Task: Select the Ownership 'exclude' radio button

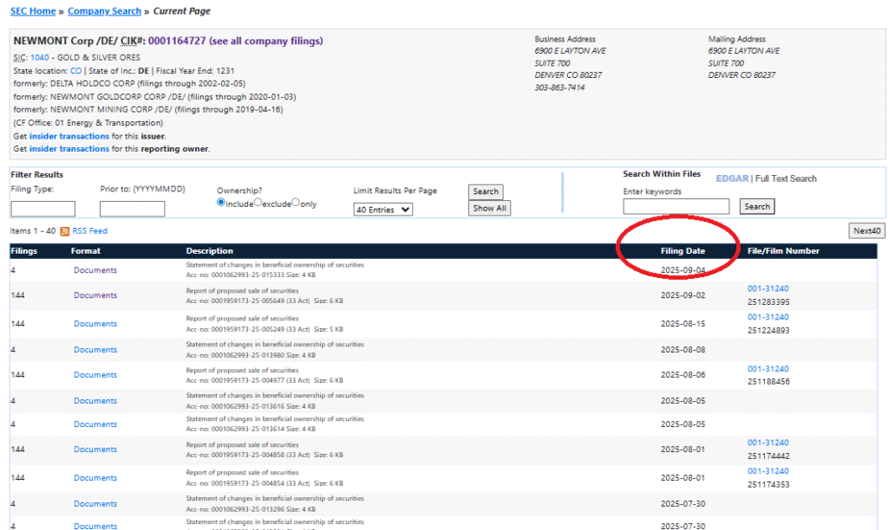Action: click(x=258, y=203)
